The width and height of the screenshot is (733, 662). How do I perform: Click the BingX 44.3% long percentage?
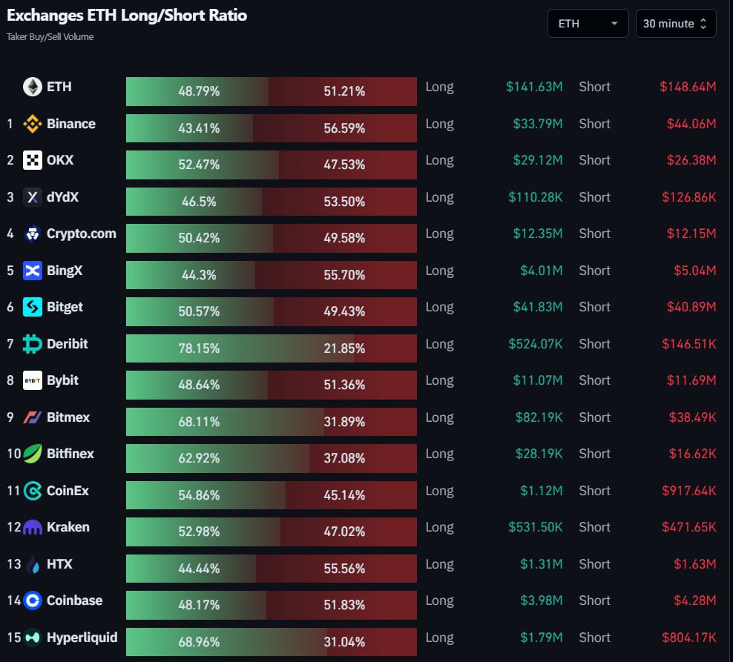199,275
